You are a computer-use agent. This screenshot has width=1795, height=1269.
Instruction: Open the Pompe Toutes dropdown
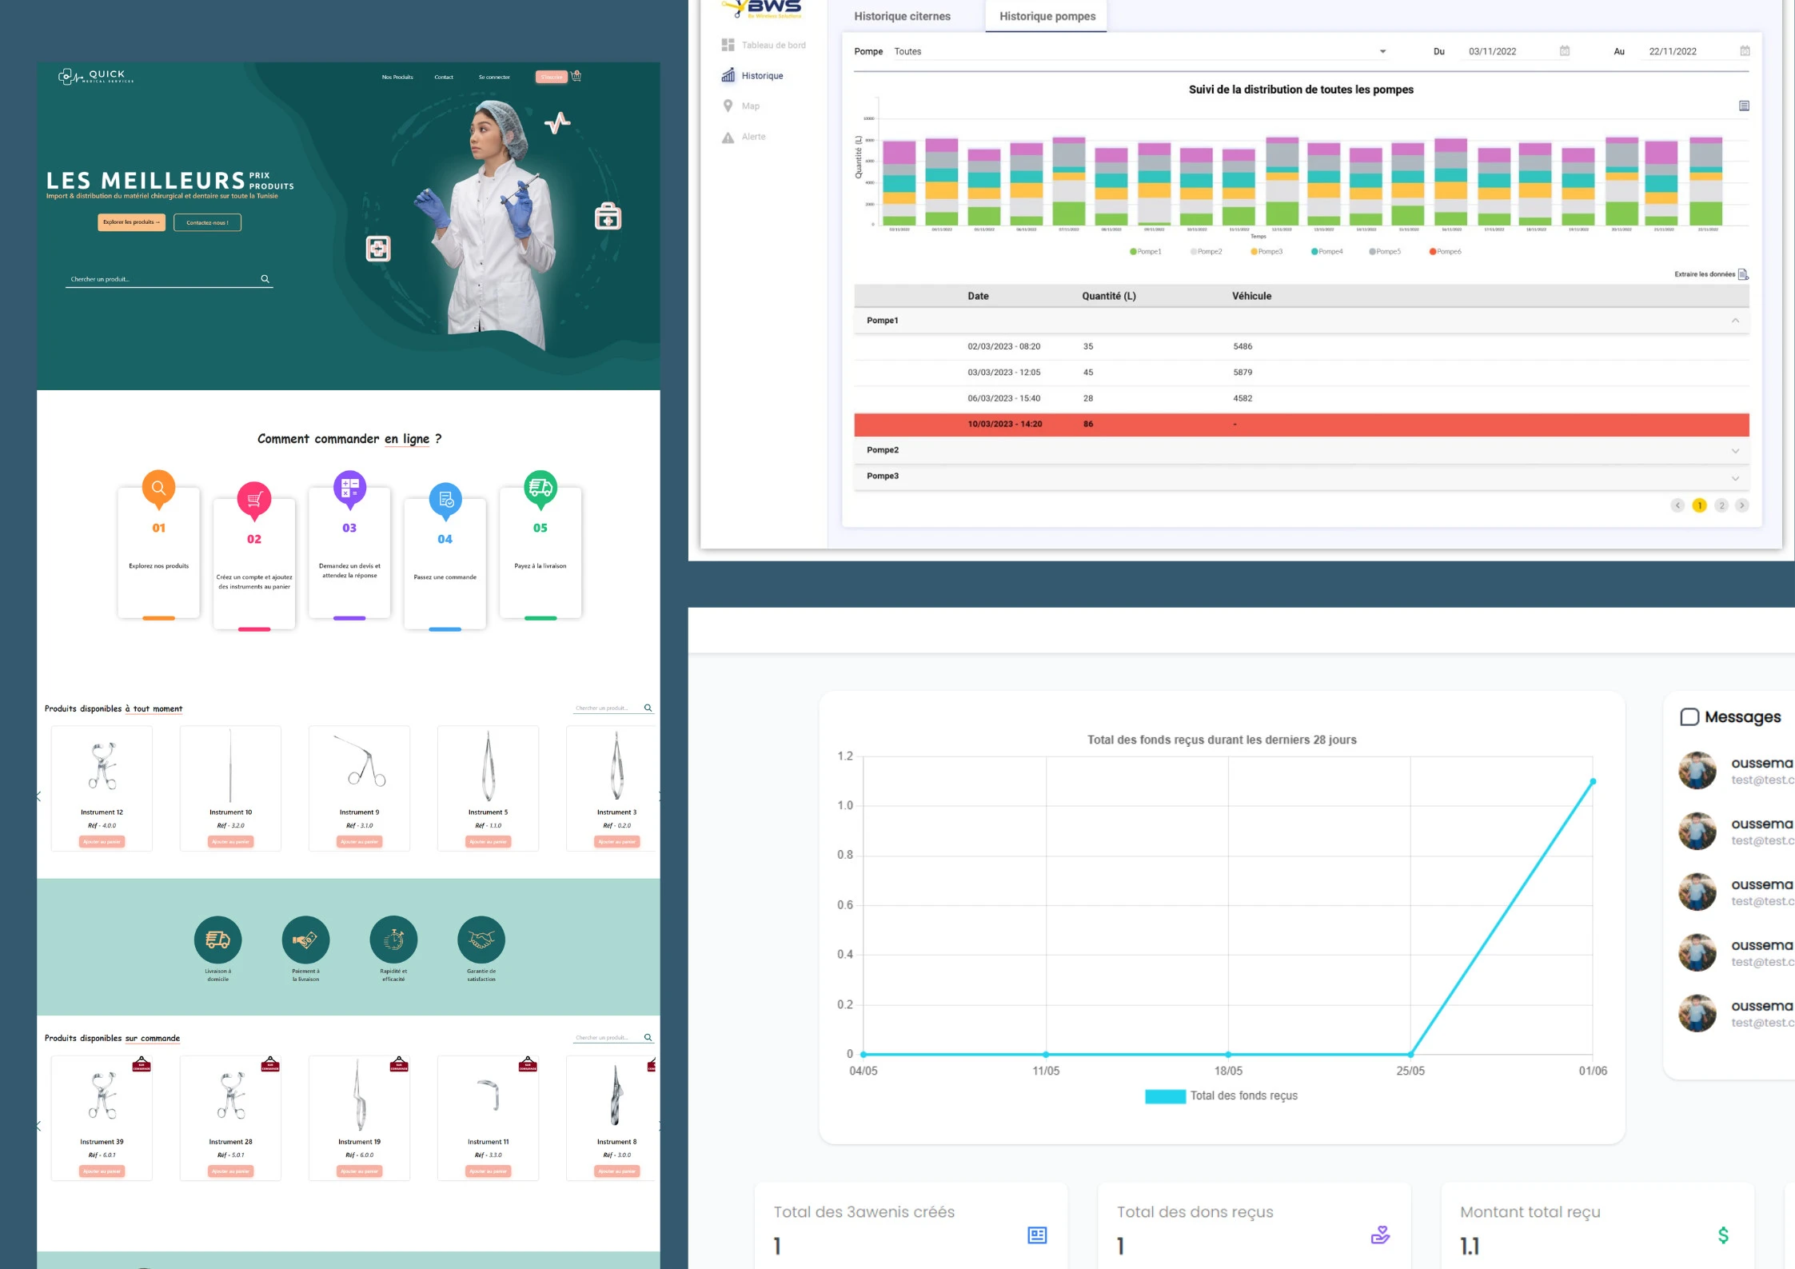(x=1382, y=52)
